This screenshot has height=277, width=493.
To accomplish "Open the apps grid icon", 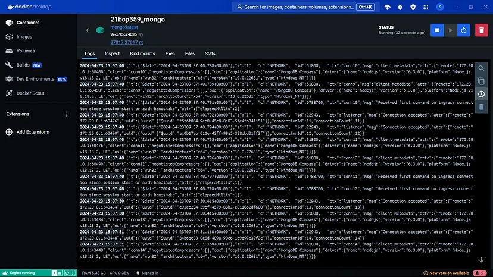I will click(426, 7).
